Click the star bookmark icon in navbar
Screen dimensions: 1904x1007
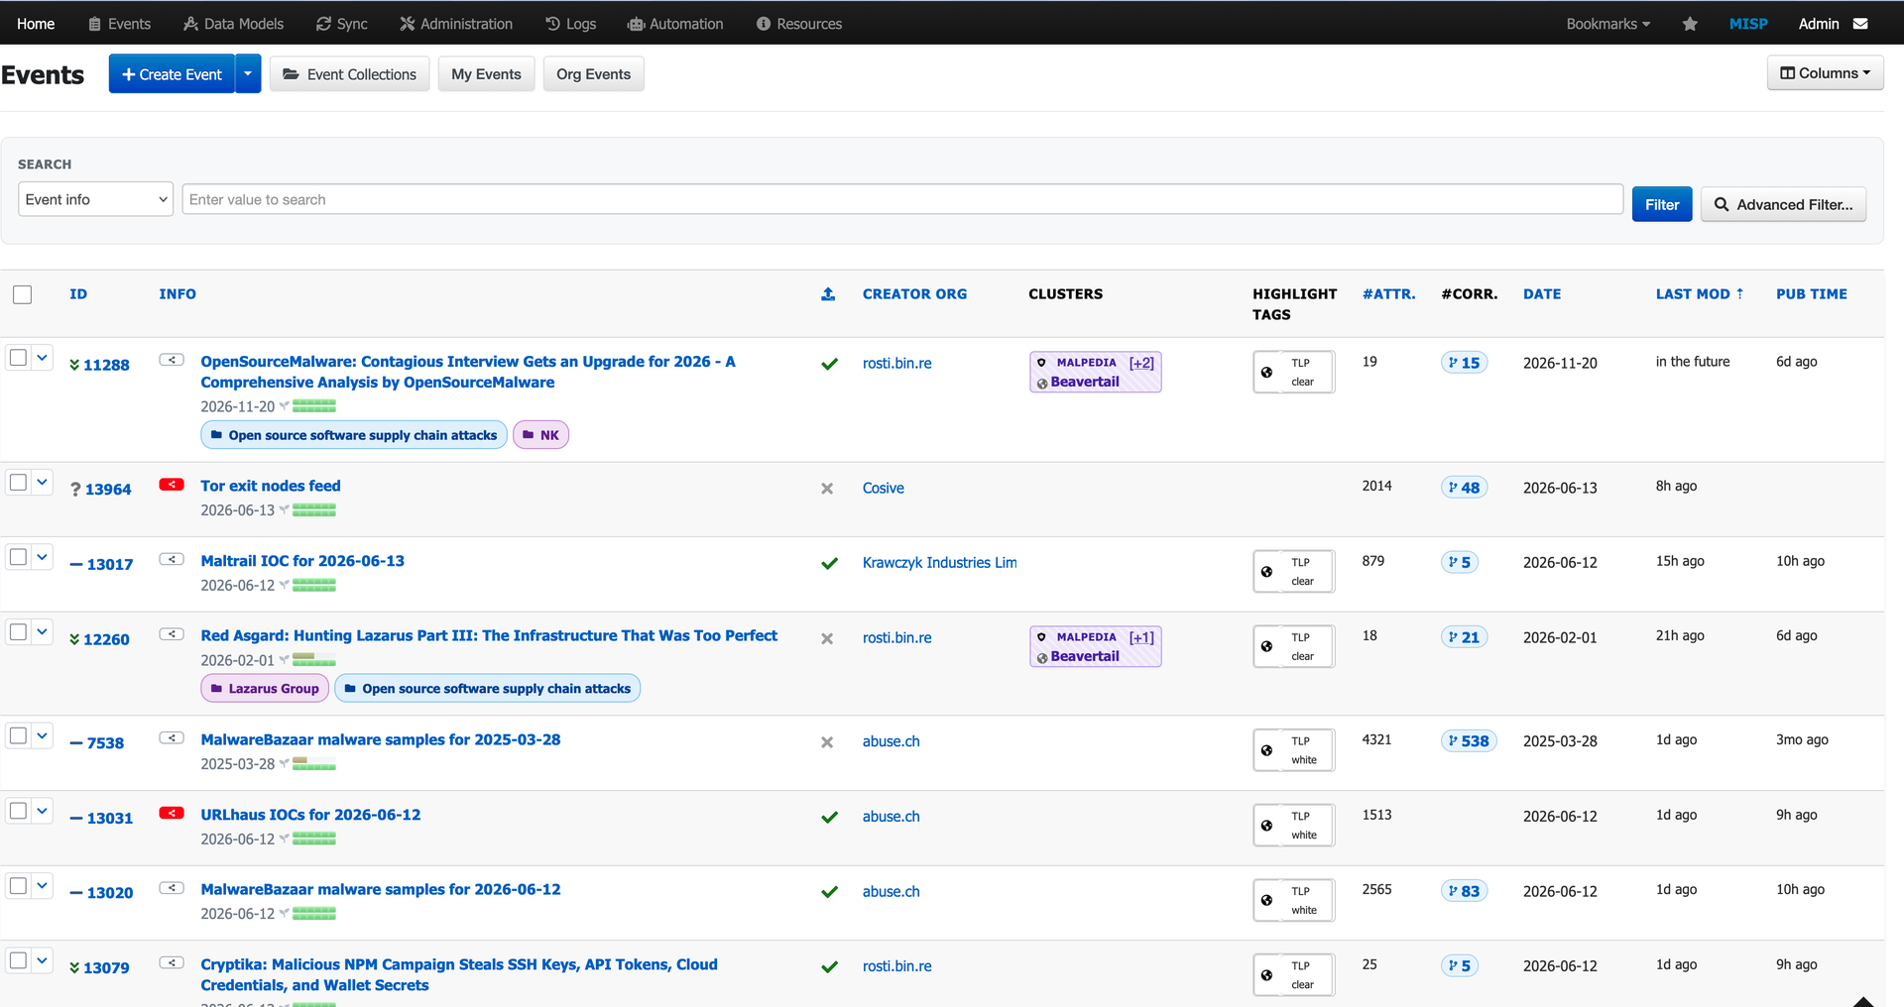1690,24
